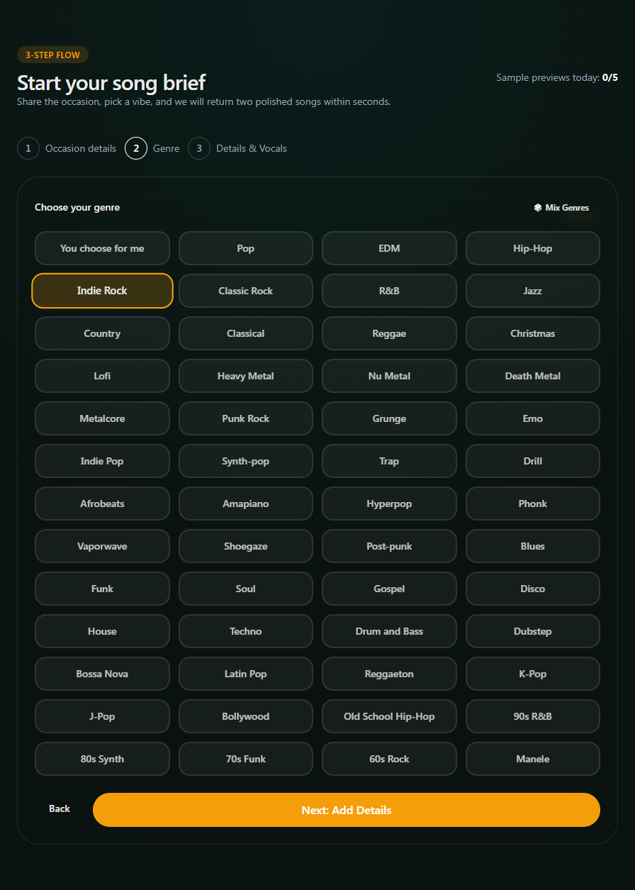Go to step 1 Occasion details
635x890 pixels.
(67, 148)
